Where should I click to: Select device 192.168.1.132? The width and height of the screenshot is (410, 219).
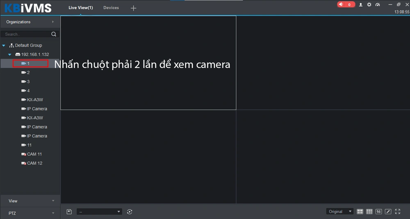coord(32,55)
